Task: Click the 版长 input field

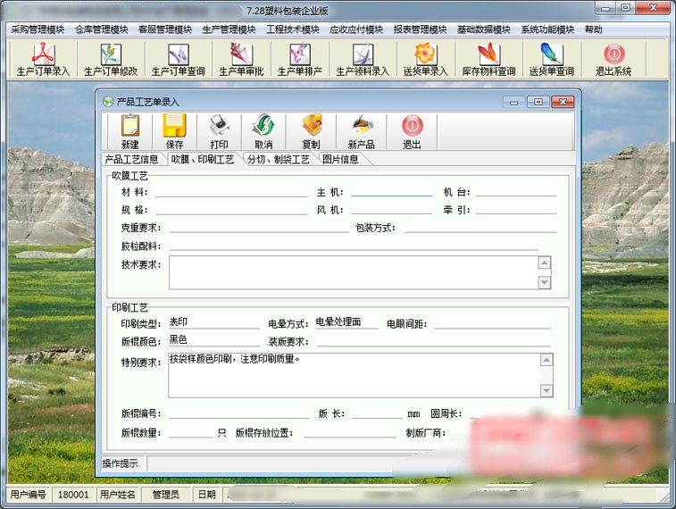Action: click(x=377, y=413)
